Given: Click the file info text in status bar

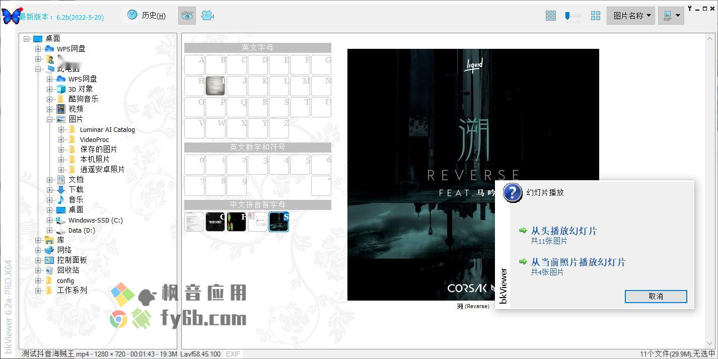Looking at the screenshot, I should (121, 354).
